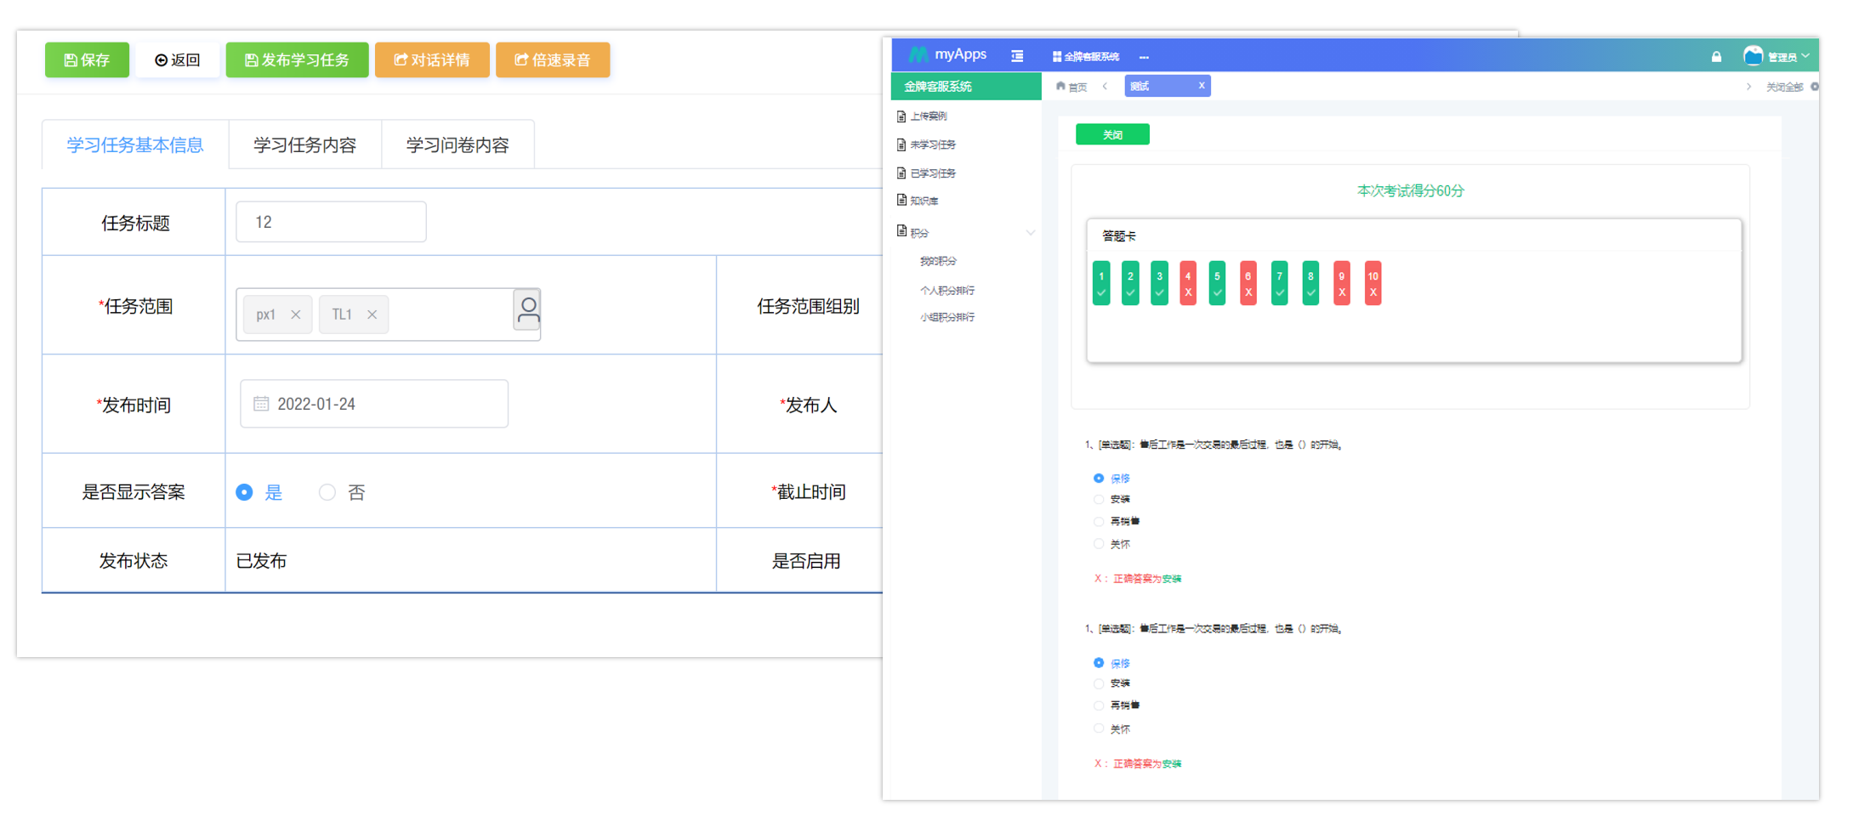Click the 任务标题 input field
The height and width of the screenshot is (833, 1853).
(331, 222)
